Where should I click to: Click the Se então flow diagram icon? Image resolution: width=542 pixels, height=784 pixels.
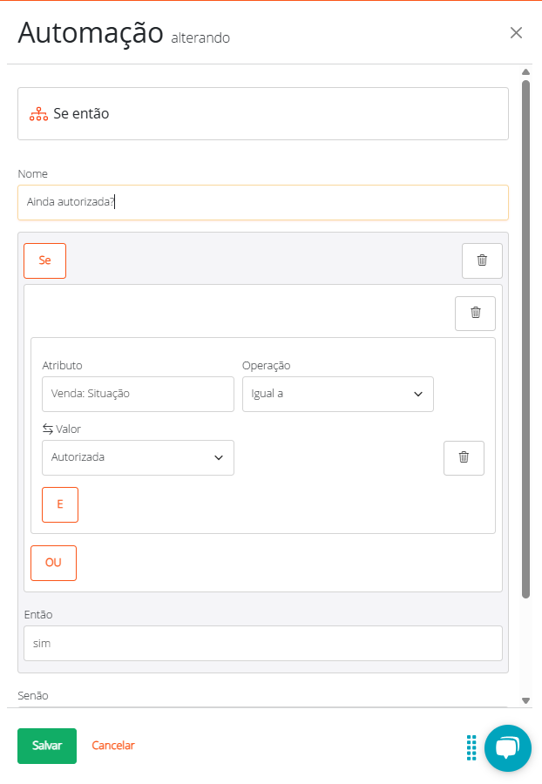pos(38,114)
